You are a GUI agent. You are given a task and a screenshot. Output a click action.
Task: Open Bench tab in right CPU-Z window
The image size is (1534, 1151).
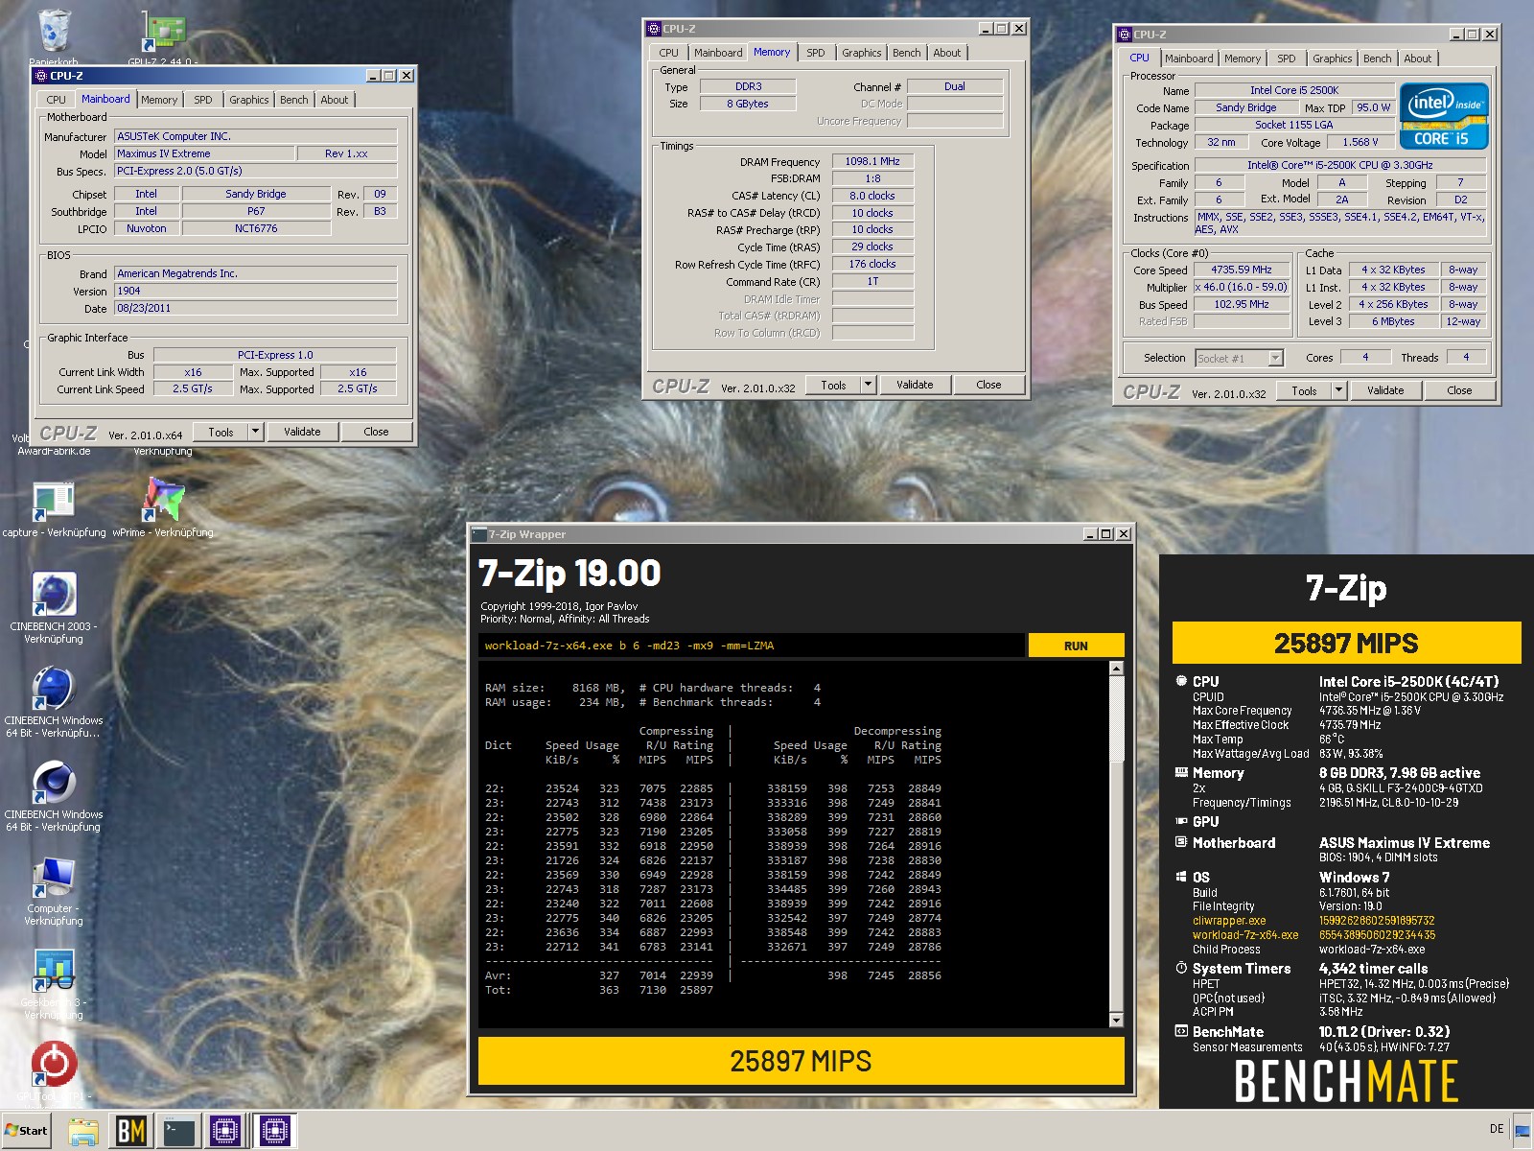pos(1378,59)
